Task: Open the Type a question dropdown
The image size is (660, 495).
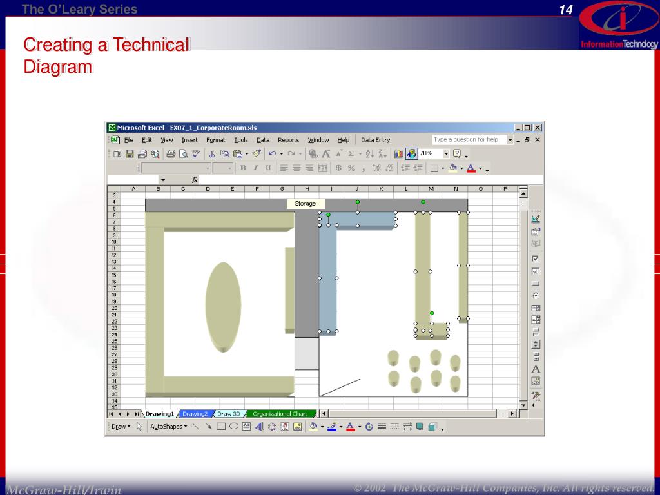Action: (x=510, y=140)
